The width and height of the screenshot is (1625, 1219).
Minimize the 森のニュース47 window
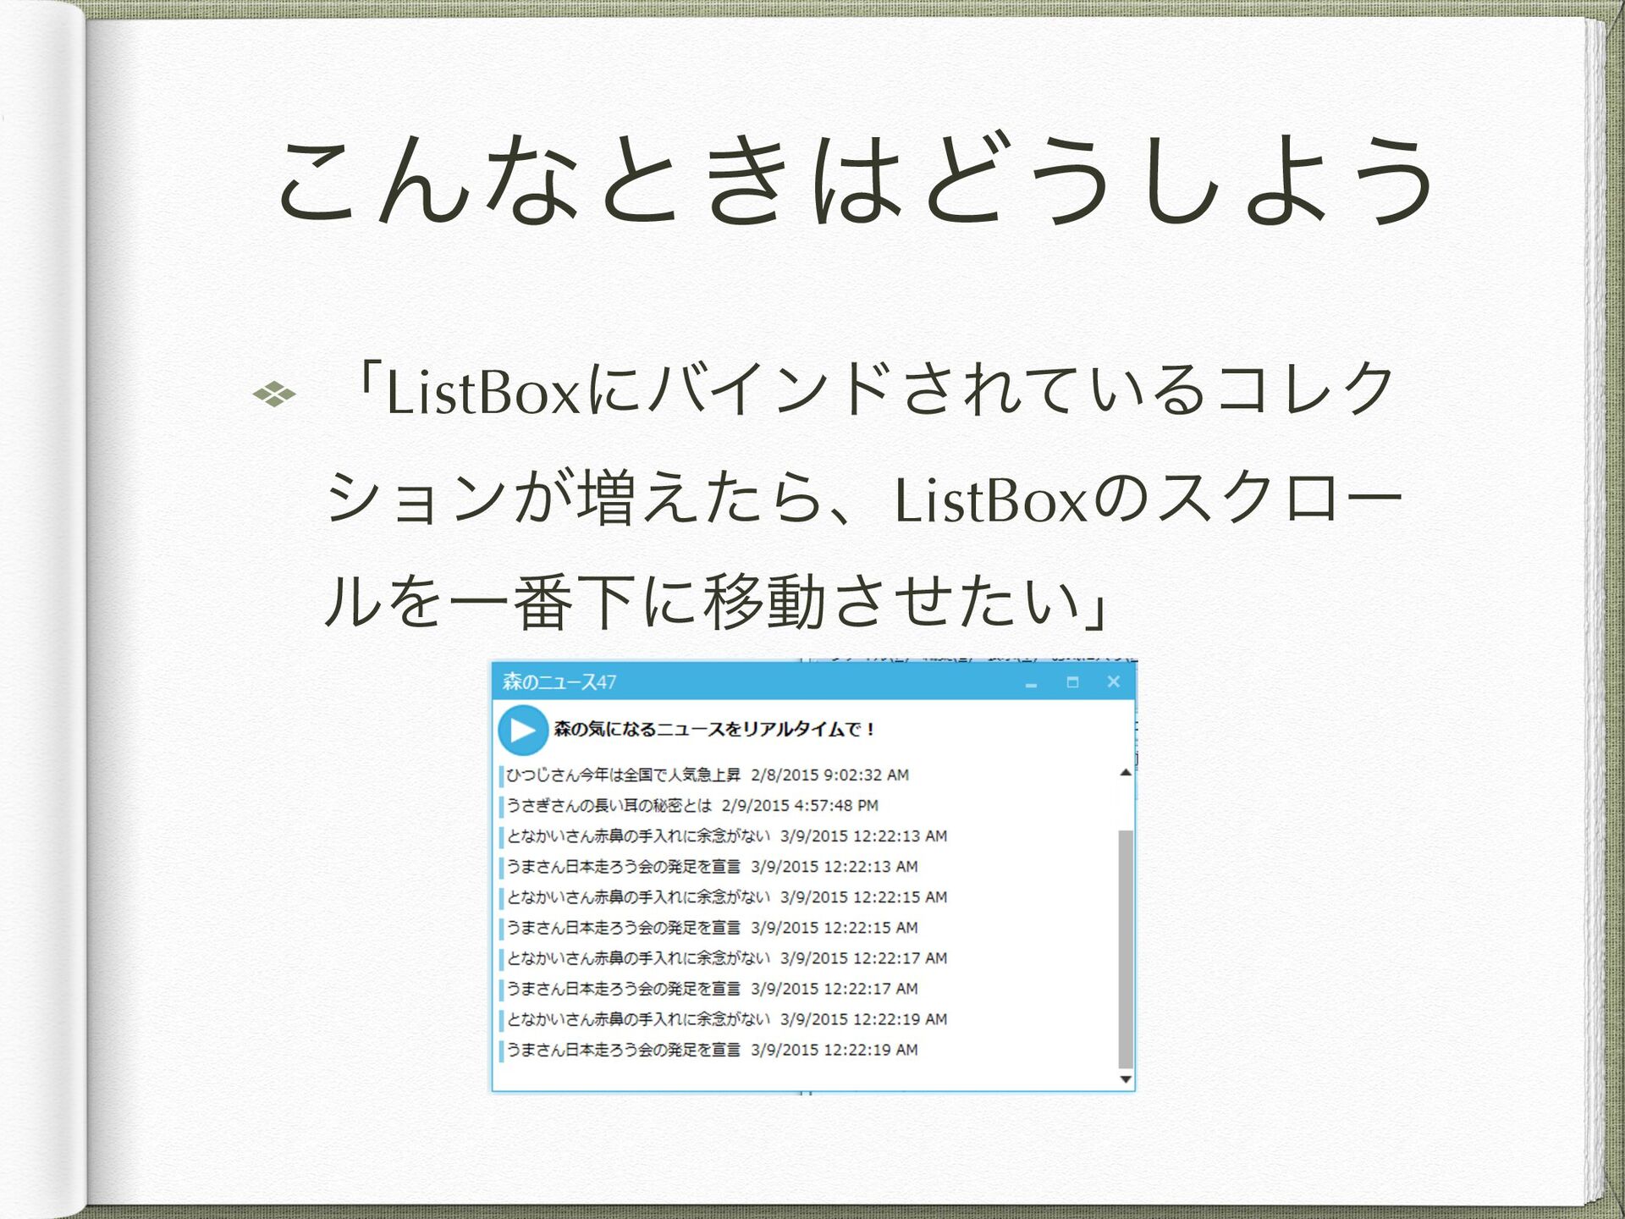[x=1031, y=682]
